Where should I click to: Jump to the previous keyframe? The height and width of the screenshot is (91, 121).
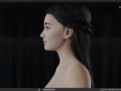46,89
